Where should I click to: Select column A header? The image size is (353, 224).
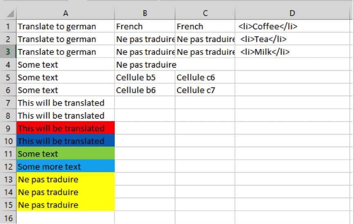(66, 13)
